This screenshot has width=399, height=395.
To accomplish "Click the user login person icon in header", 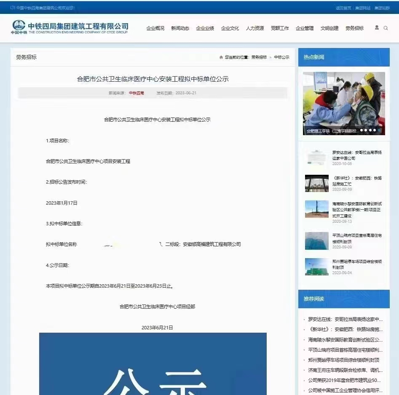I will coord(377,28).
